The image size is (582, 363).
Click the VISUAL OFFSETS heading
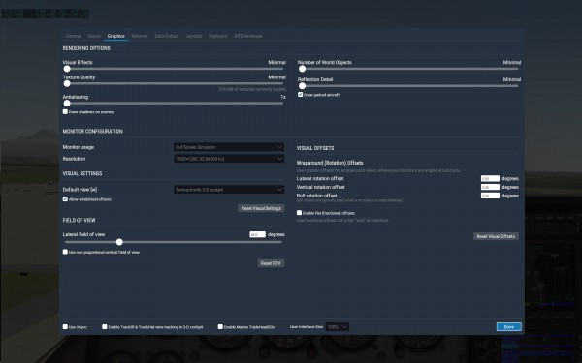click(315, 148)
